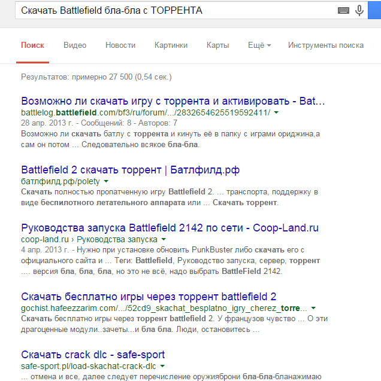Click the snippet 'официального сайта и ... Теги: Battlefield'
The width and height of the screenshot is (381, 381).
[97, 261]
